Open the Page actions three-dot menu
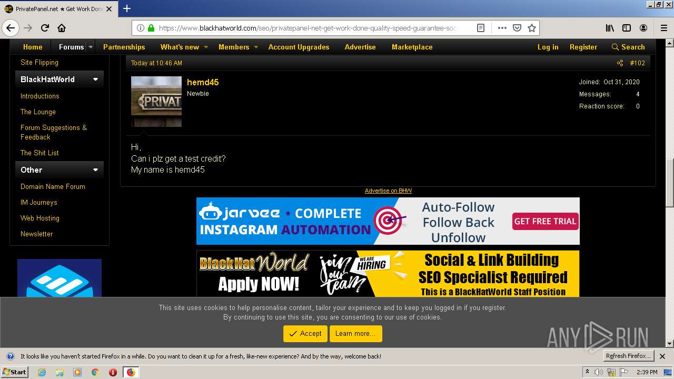 [502, 28]
